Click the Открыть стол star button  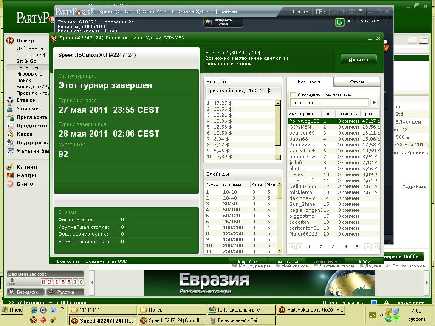tap(223, 22)
